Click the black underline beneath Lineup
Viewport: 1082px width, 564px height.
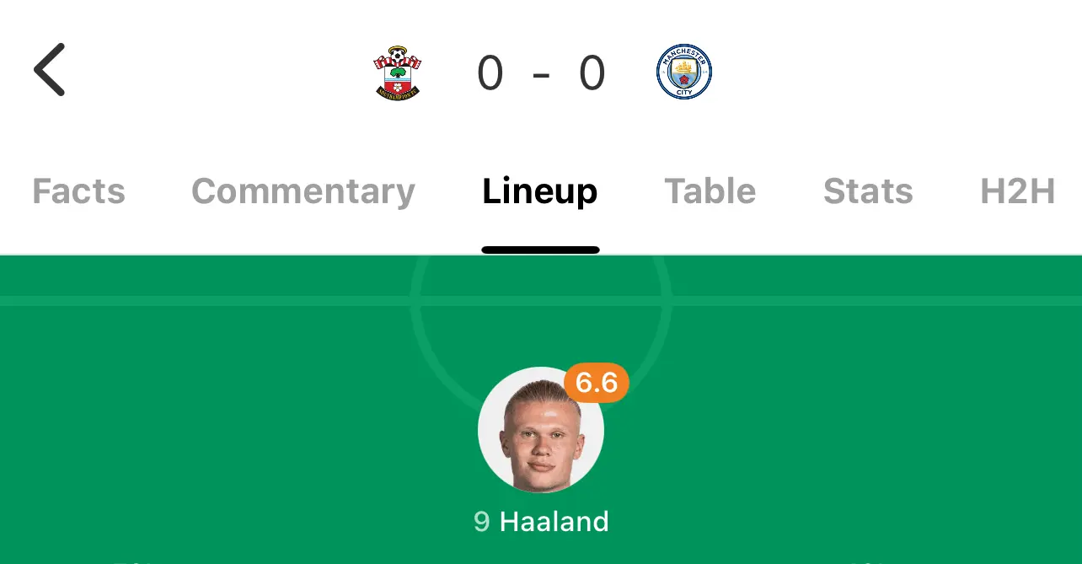click(x=540, y=250)
